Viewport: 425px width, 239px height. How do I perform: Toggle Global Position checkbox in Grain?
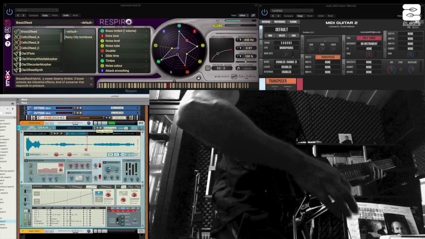83,154
